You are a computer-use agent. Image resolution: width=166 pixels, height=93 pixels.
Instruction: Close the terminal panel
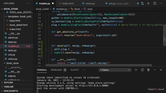point(161,70)
